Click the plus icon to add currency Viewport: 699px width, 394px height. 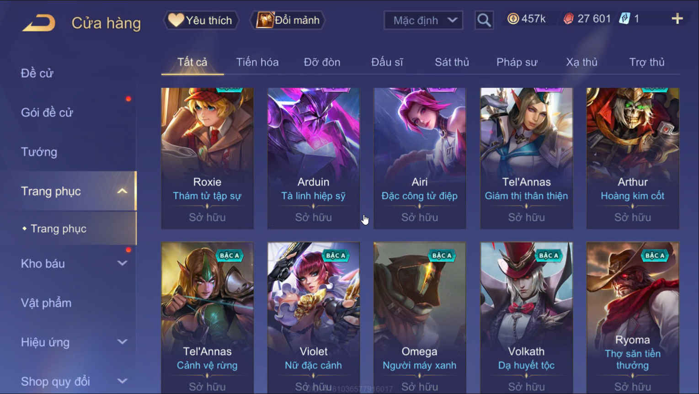(x=677, y=19)
